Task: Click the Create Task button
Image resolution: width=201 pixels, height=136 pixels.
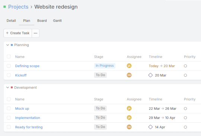Action: [x=18, y=33]
